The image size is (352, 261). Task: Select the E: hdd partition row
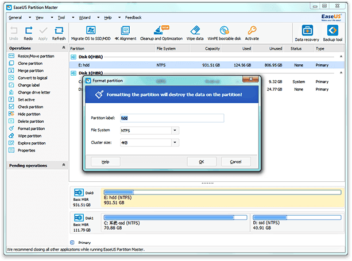coord(207,65)
